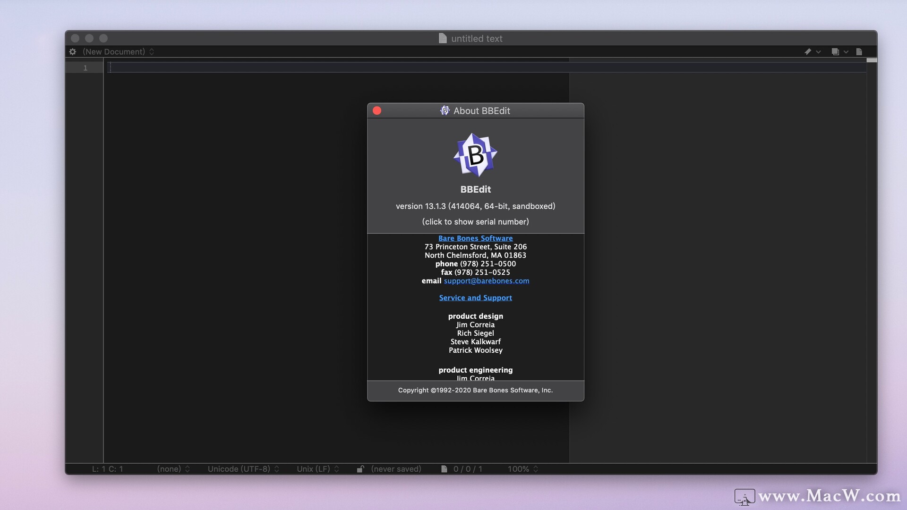Viewport: 907px width, 510px height.
Task: Click the copyright notice in the About footer
Action: click(475, 390)
